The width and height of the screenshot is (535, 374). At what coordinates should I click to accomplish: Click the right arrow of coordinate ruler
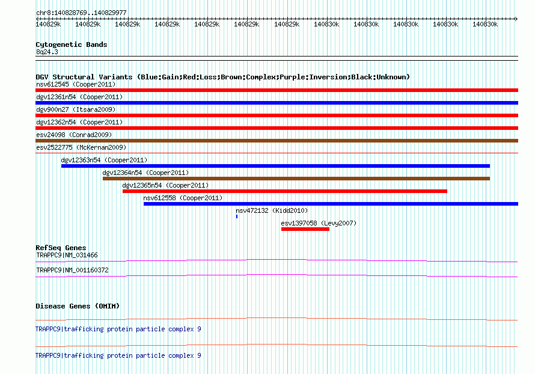click(516, 19)
